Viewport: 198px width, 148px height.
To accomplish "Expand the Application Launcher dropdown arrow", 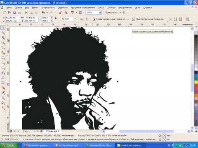I will [x=76, y=13].
